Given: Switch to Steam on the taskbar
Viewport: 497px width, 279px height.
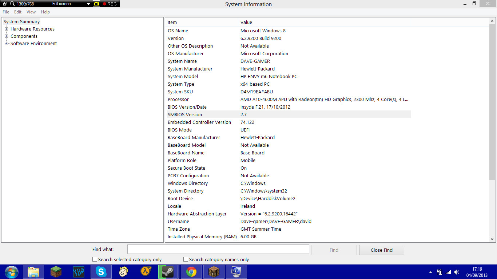Looking at the screenshot, I should pos(168,272).
